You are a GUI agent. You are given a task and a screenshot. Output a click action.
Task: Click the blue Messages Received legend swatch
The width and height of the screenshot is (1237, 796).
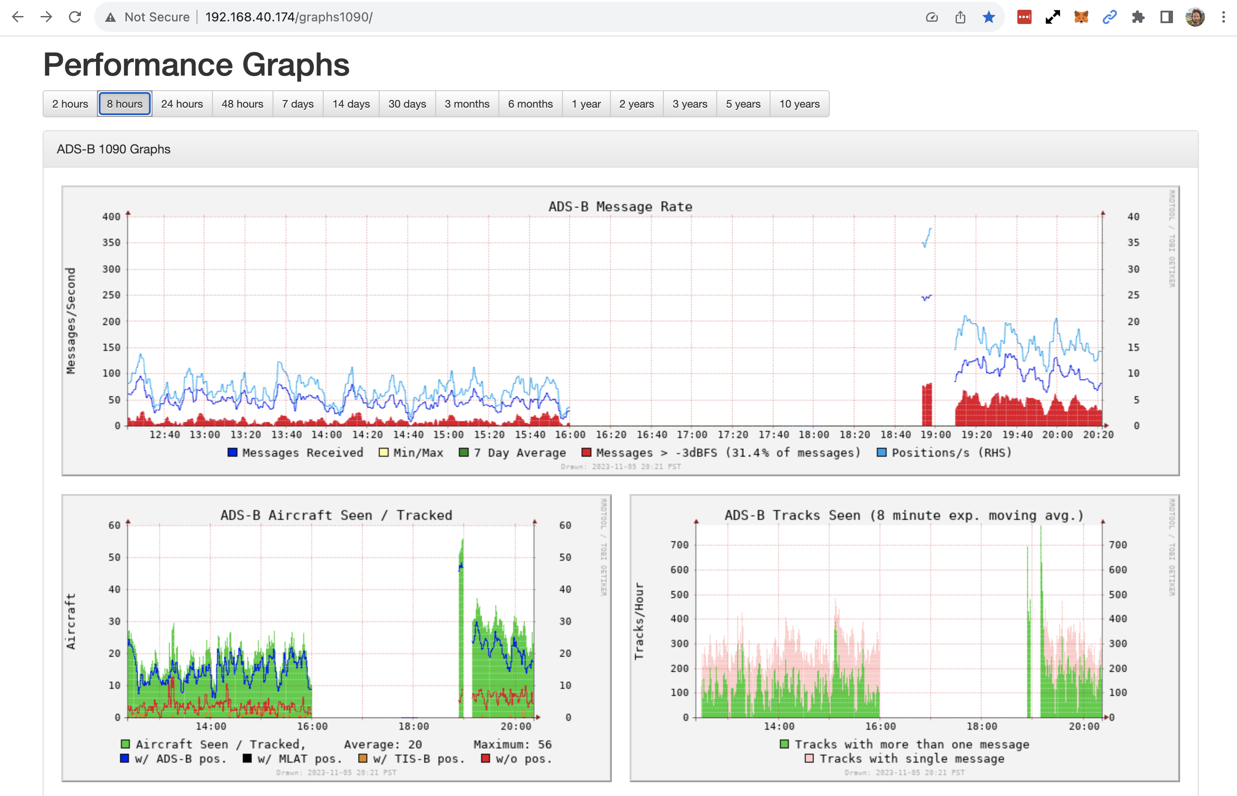(233, 453)
